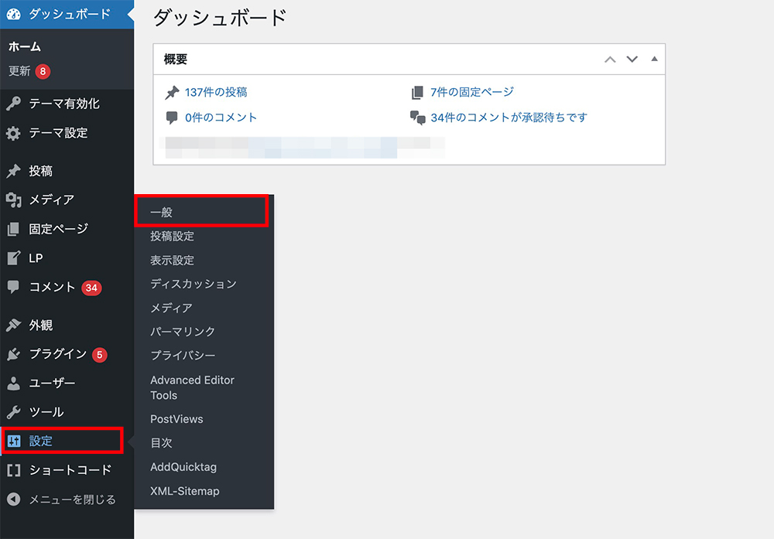Click the 概要 panel heading

[176, 60]
